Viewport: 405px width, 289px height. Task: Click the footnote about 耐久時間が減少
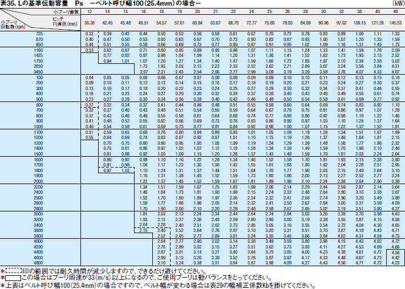pos(104,271)
